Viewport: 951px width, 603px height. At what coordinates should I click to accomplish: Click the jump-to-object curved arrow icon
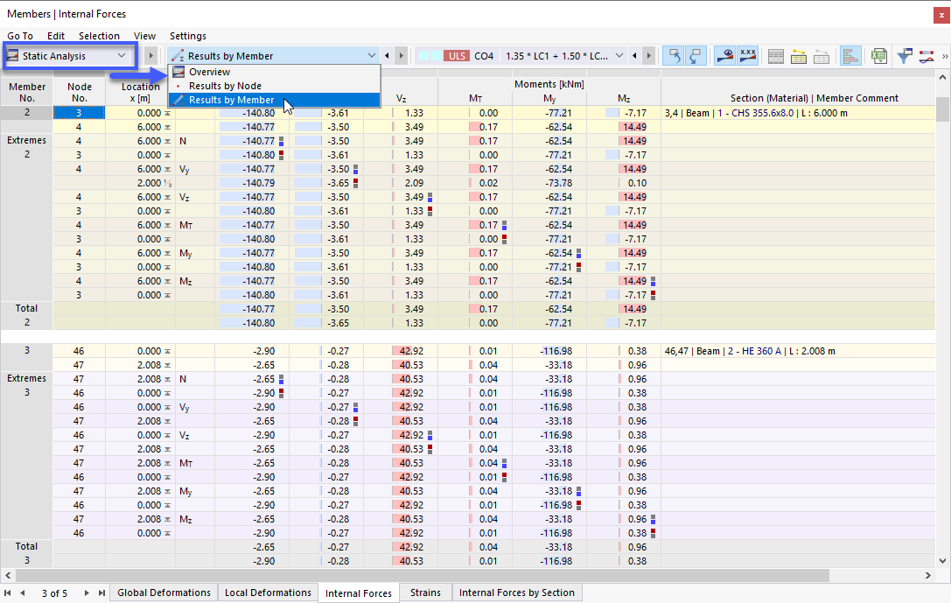point(675,55)
